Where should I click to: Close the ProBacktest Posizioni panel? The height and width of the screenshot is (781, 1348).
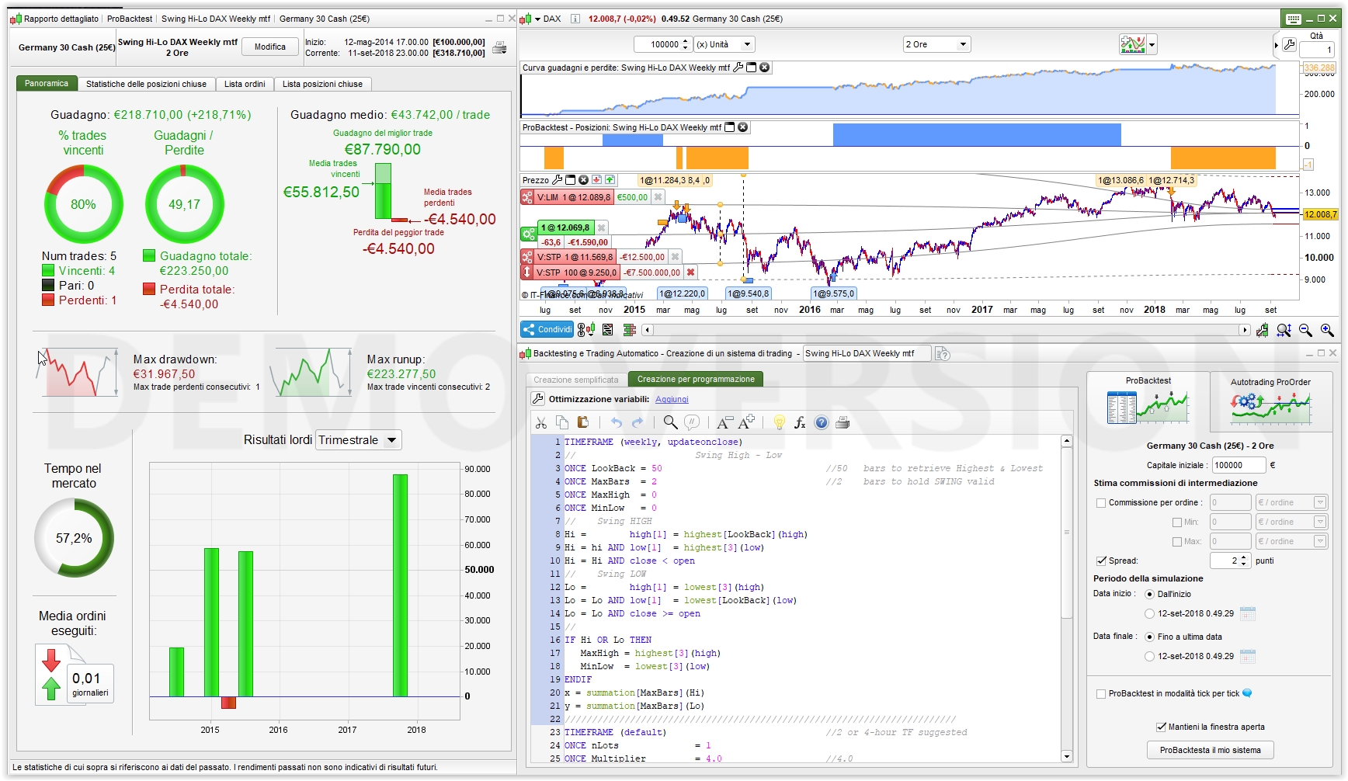(x=743, y=127)
